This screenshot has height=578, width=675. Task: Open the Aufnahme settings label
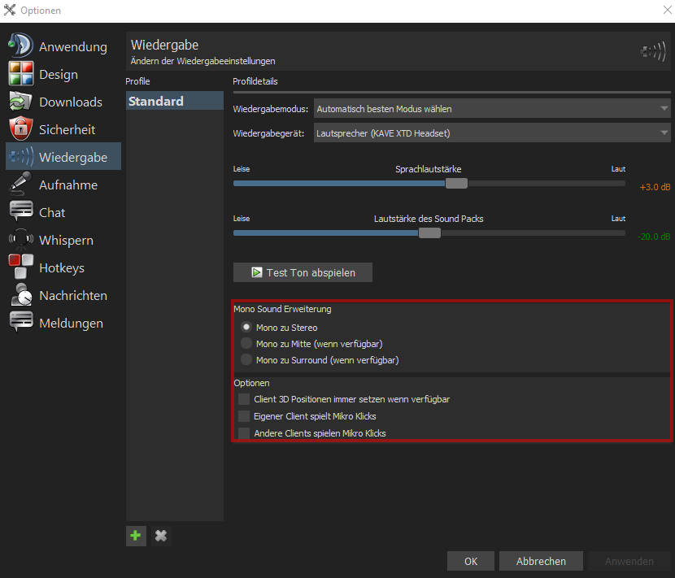[x=68, y=185]
